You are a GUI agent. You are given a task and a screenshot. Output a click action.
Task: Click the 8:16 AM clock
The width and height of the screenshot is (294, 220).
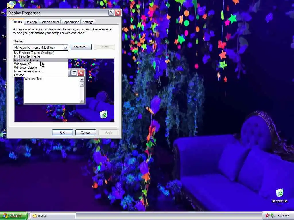coord(283,216)
